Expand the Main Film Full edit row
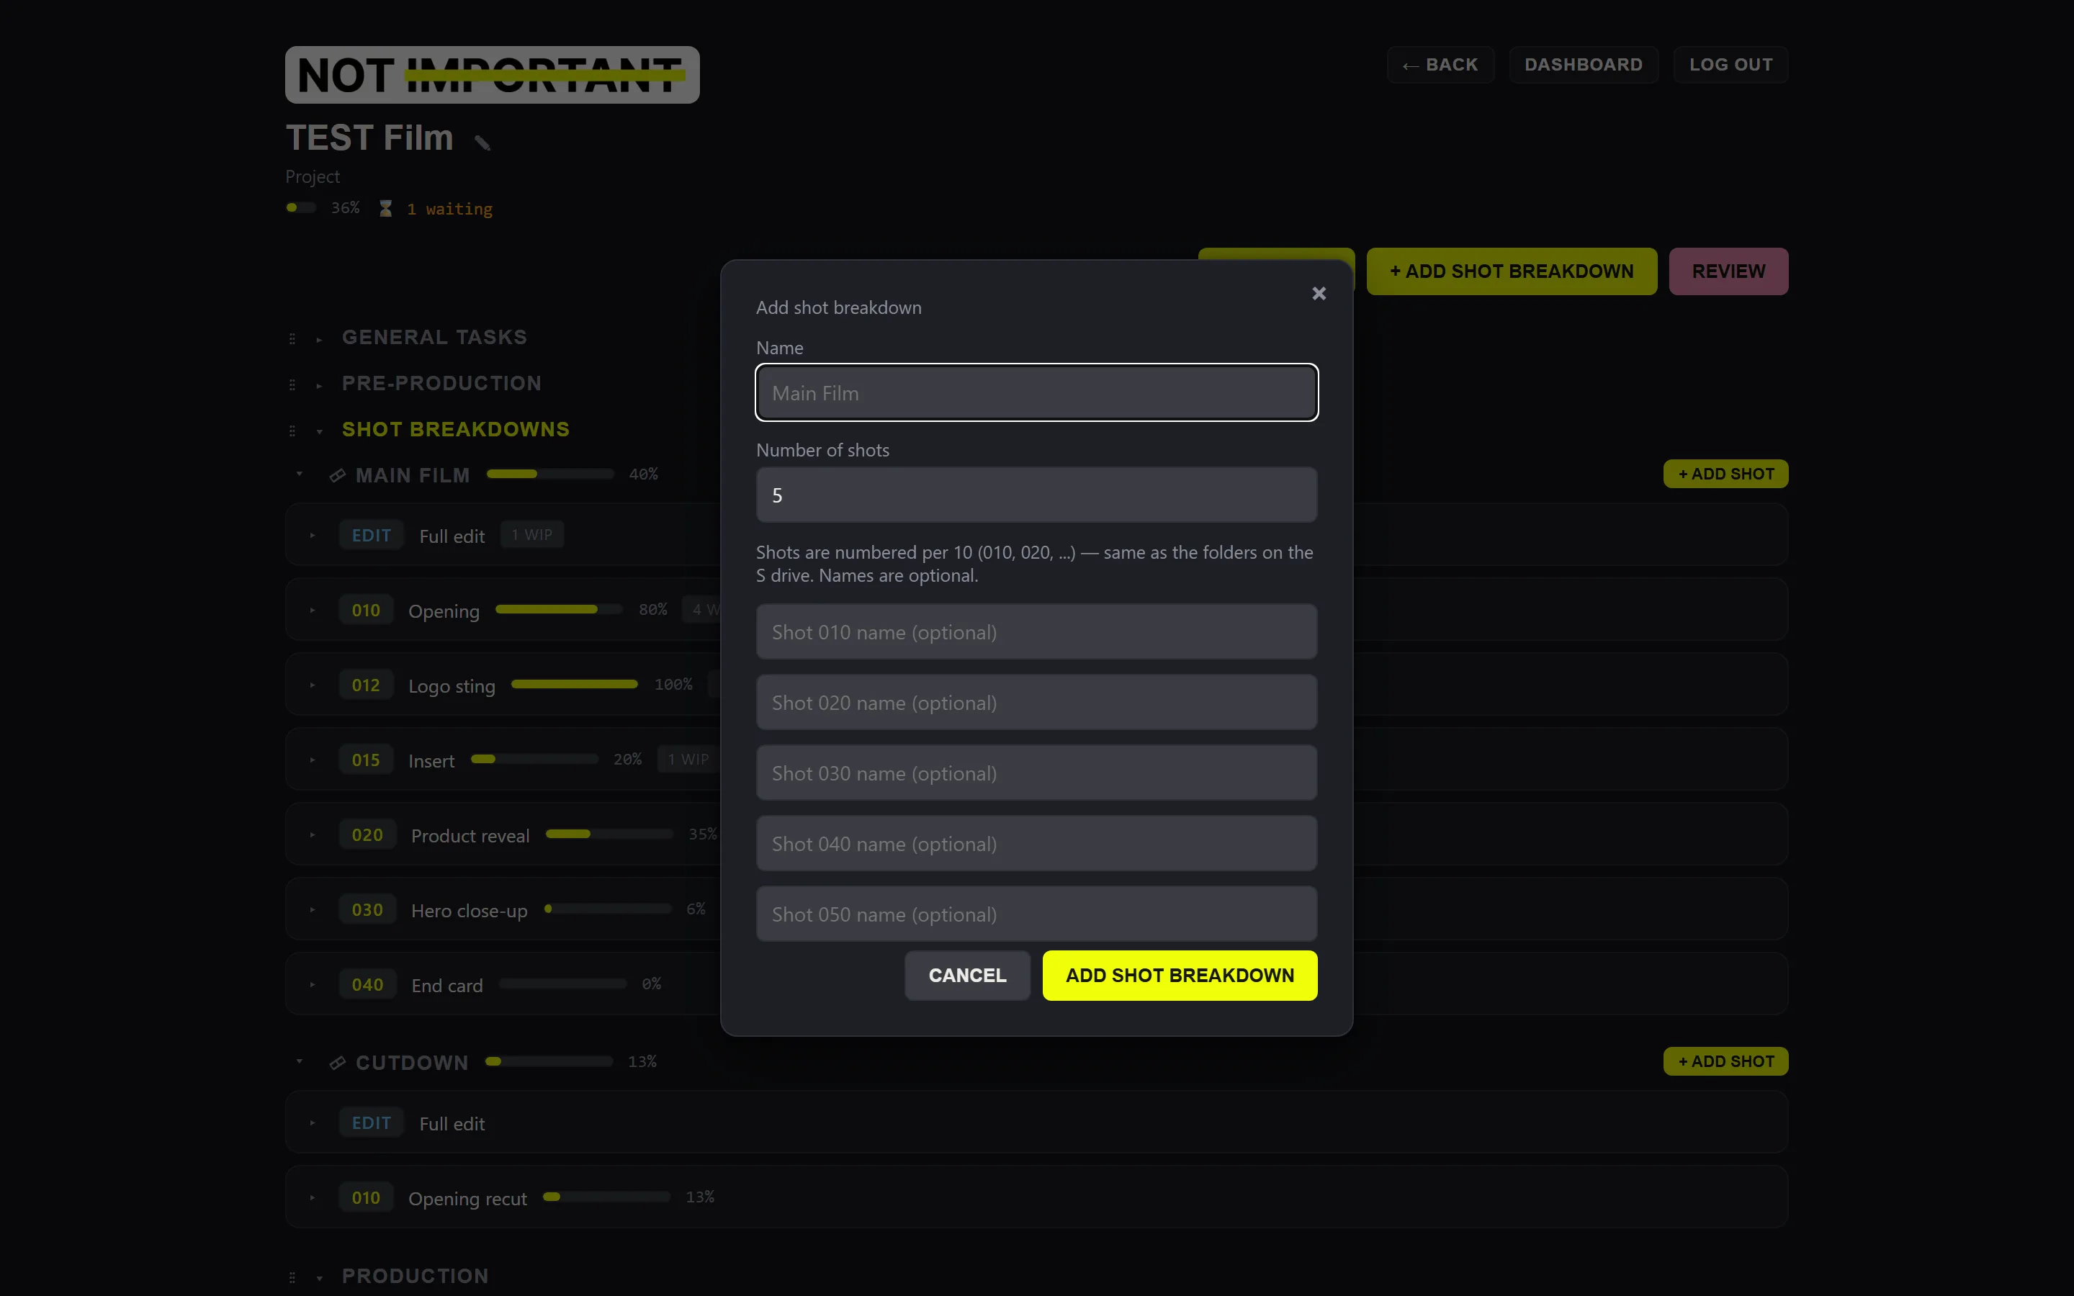The height and width of the screenshot is (1296, 2074). tap(313, 536)
